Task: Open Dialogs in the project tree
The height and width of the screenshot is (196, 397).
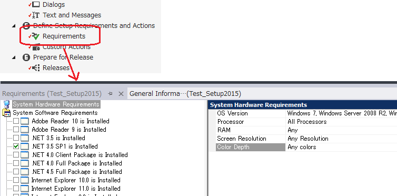Action: point(54,4)
